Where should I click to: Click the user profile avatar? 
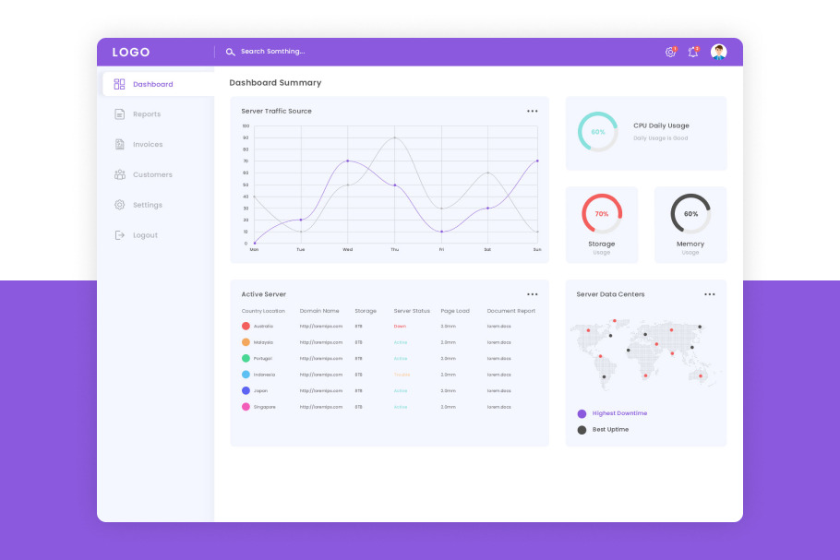tap(718, 52)
